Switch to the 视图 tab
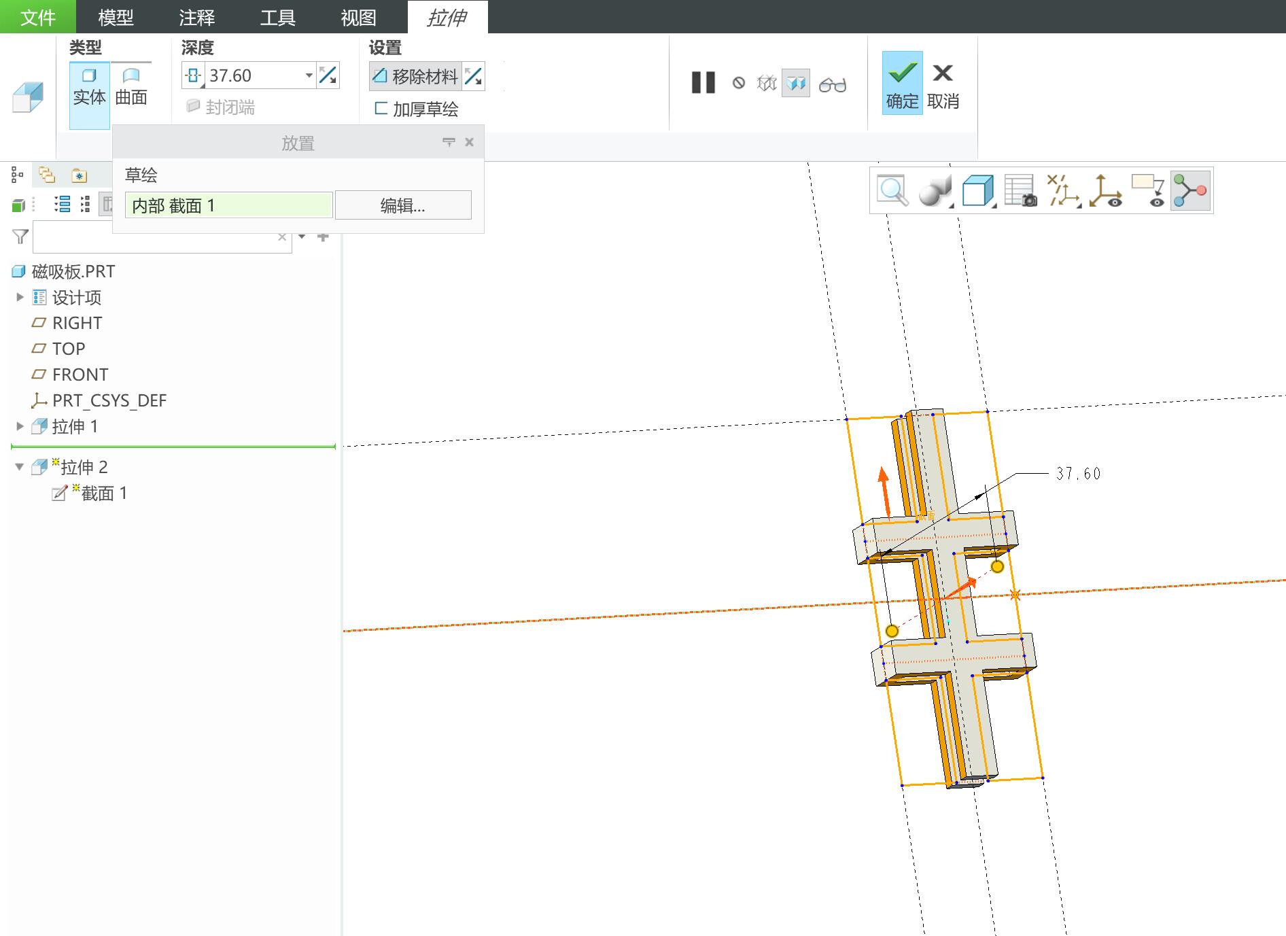This screenshot has width=1286, height=936. click(x=359, y=17)
